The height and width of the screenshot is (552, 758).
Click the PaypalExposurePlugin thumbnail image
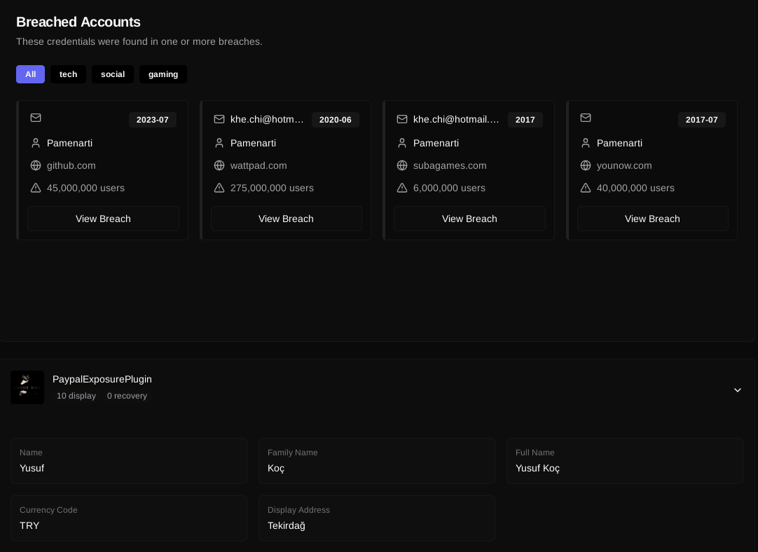27,387
